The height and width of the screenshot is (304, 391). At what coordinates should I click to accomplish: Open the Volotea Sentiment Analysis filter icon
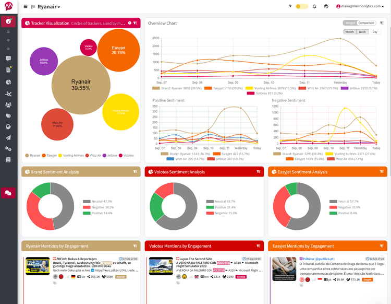coord(259,172)
